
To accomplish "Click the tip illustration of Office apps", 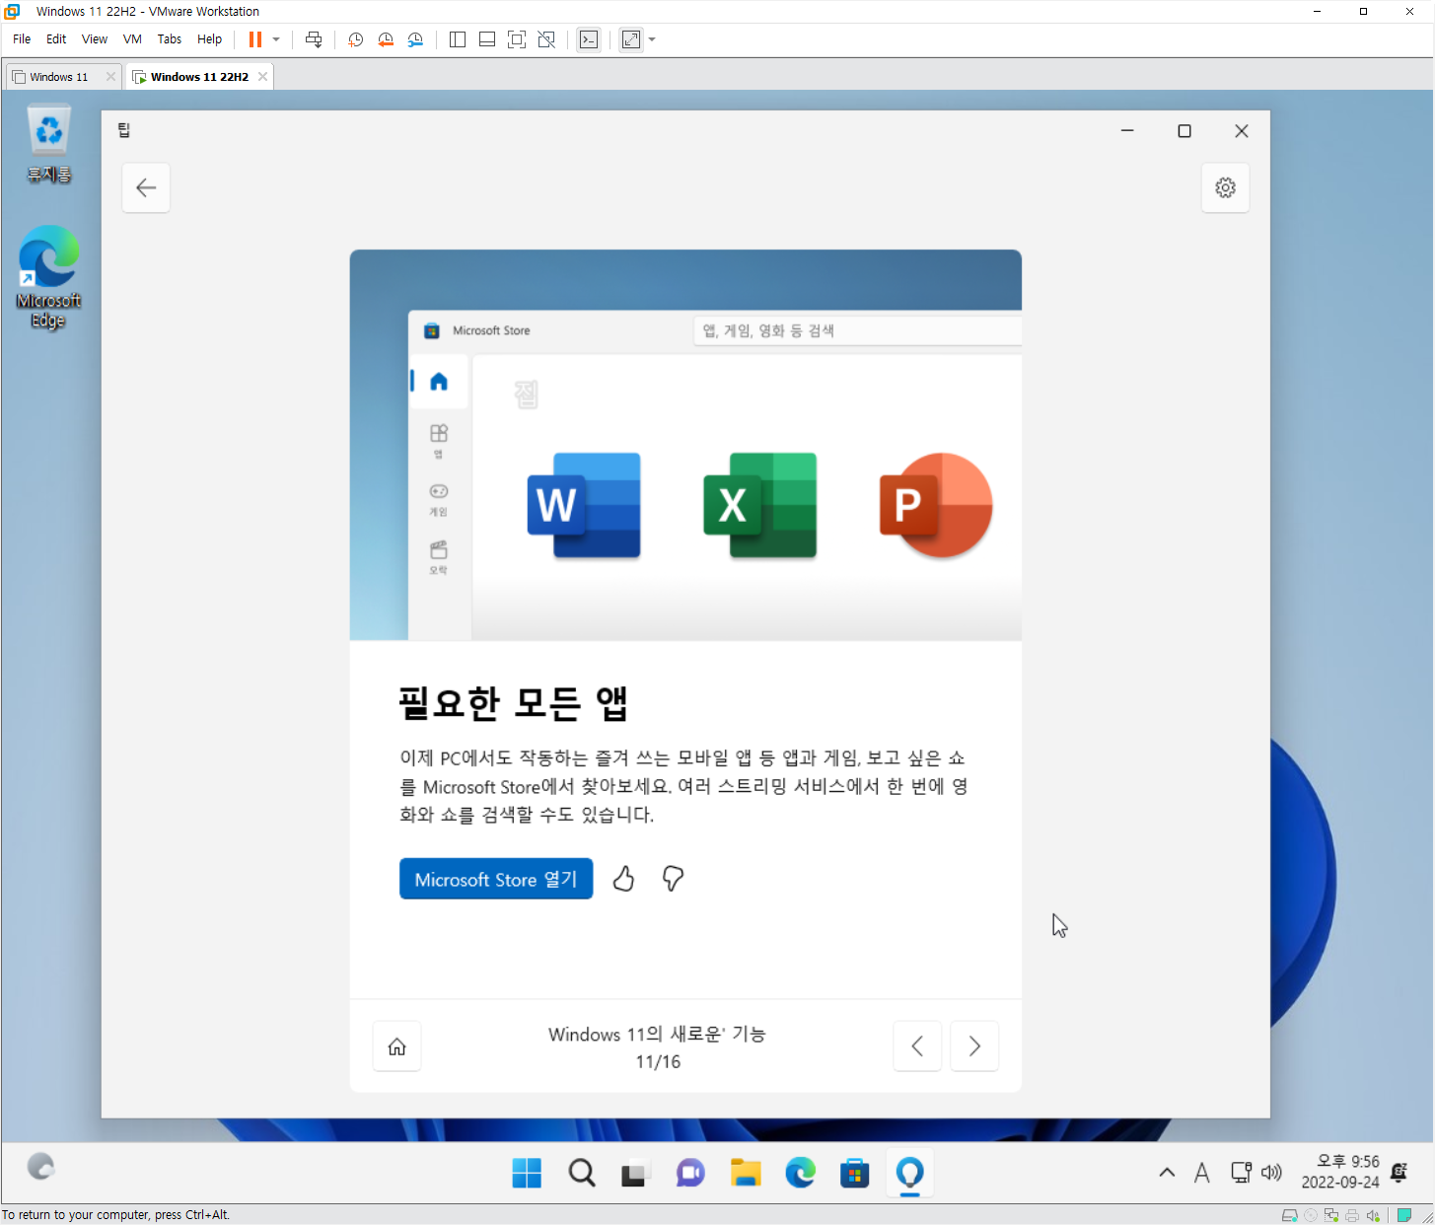I will coord(685,445).
